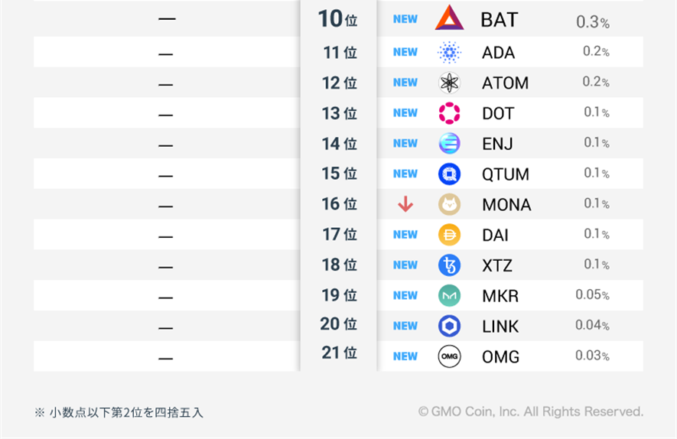Click the BAT coin triangle icon
The image size is (677, 439).
tap(449, 18)
